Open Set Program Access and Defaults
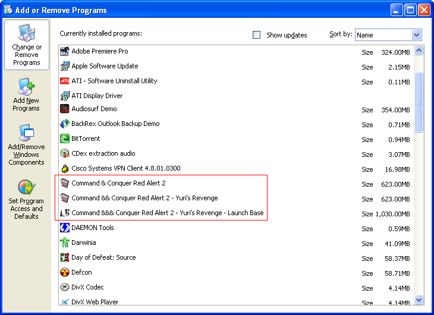This screenshot has height=315, width=434. 26,199
